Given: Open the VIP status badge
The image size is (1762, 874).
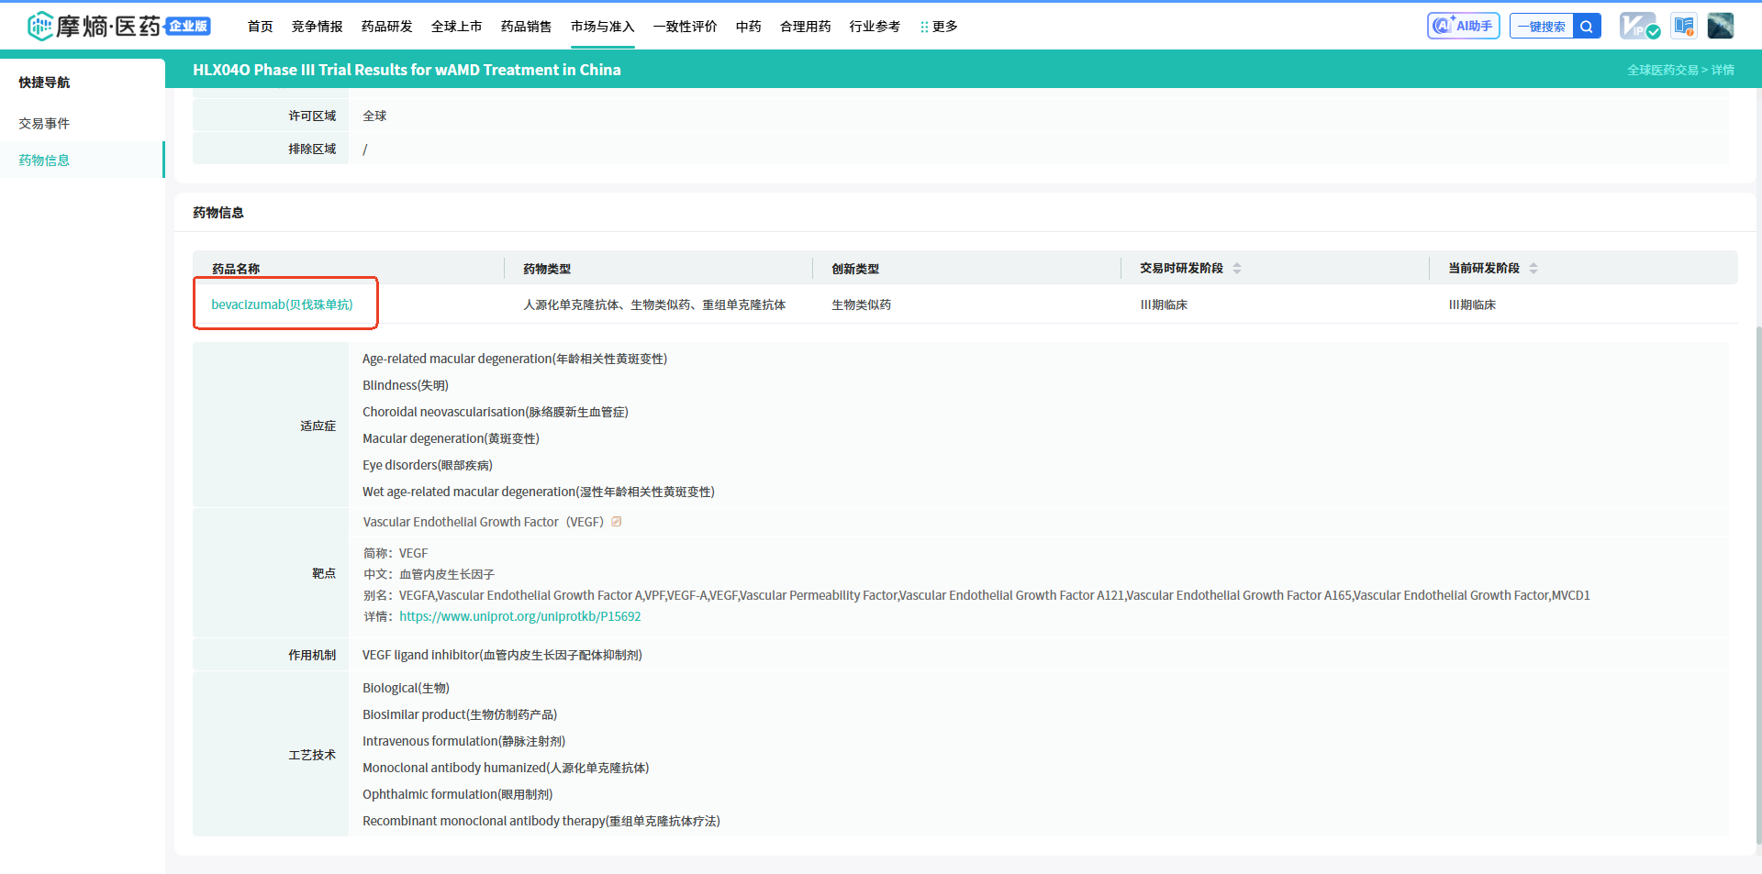Looking at the screenshot, I should coord(1639,26).
